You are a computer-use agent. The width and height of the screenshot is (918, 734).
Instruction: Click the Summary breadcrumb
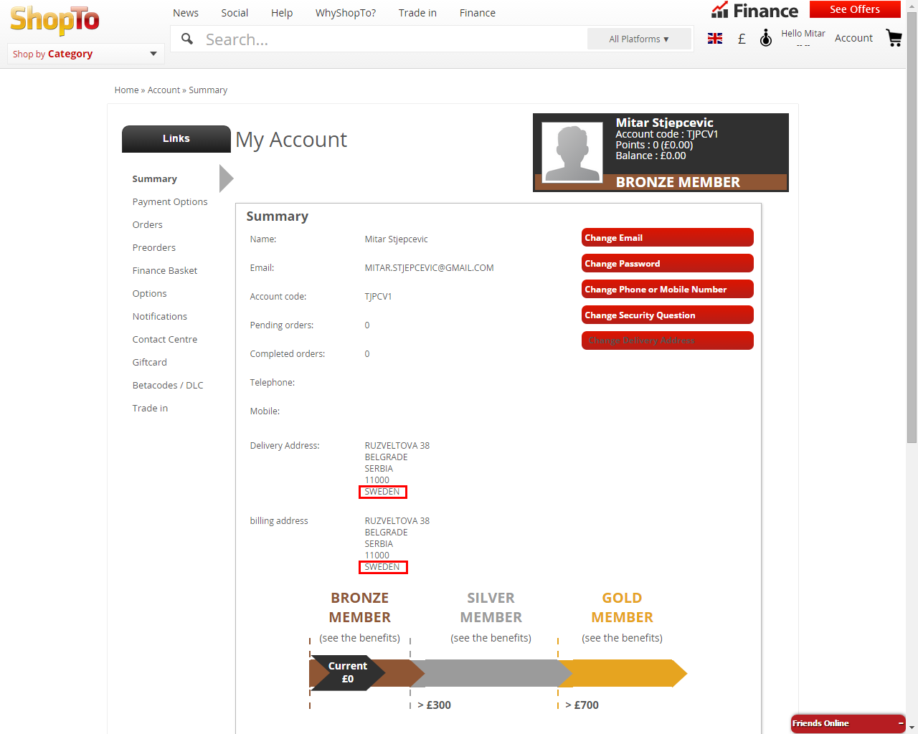coord(208,90)
